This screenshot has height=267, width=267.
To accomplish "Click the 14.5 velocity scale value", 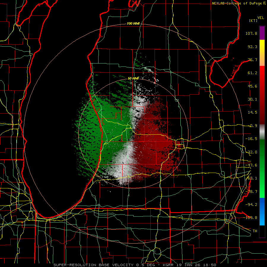I will pos(252,112).
